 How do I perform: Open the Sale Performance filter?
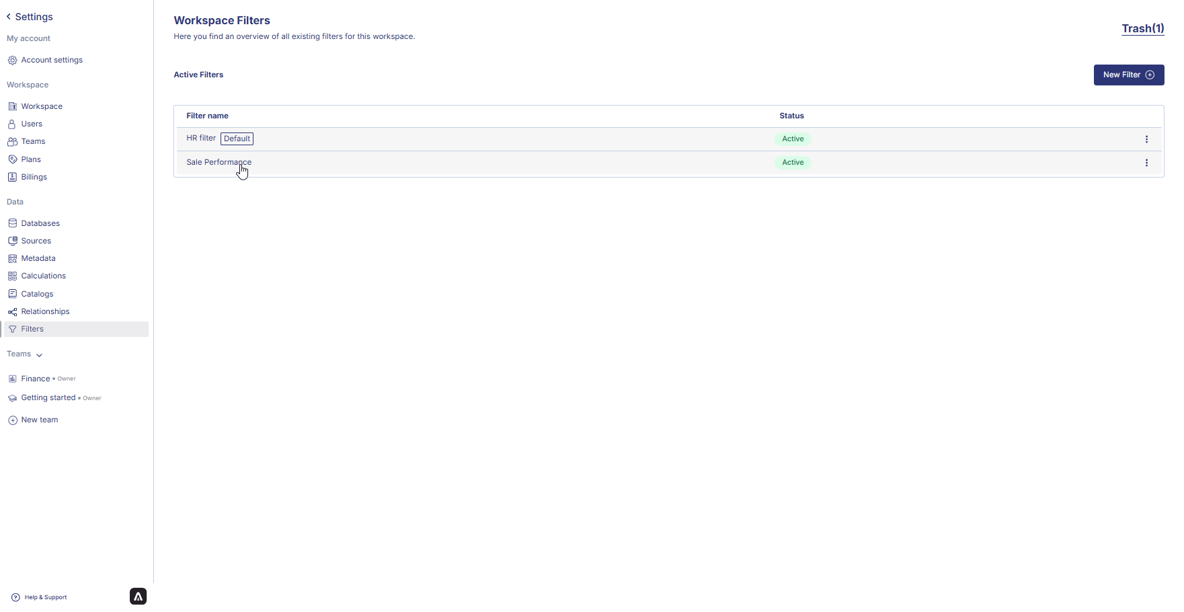tap(219, 162)
